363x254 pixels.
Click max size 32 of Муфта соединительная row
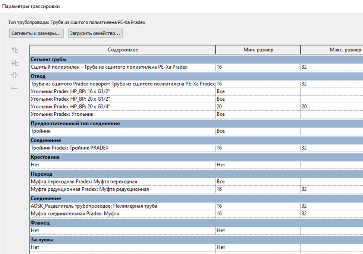coord(332,214)
